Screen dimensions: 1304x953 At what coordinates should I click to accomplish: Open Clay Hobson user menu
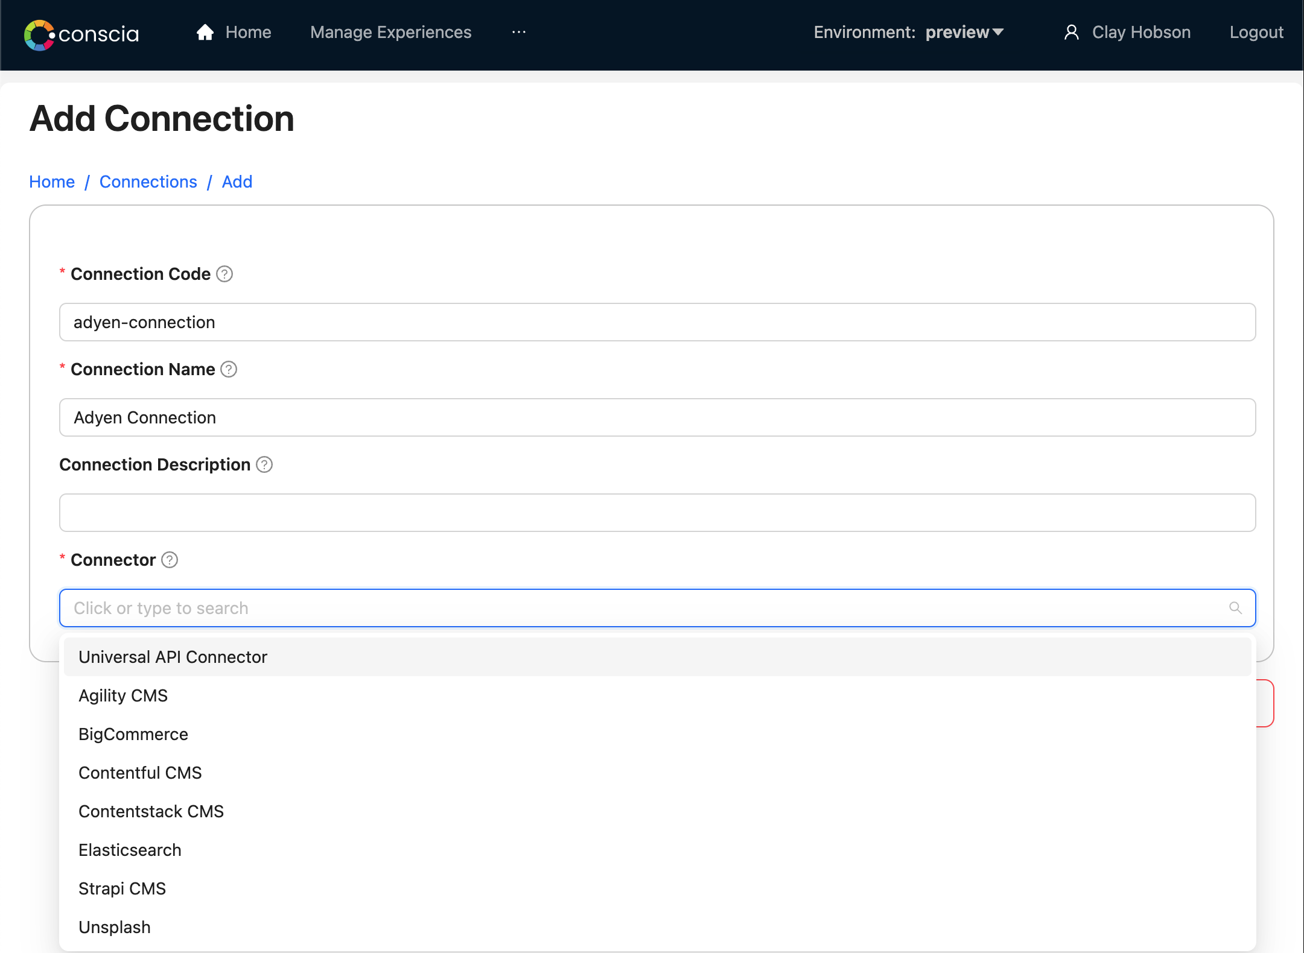pyautogui.click(x=1141, y=33)
